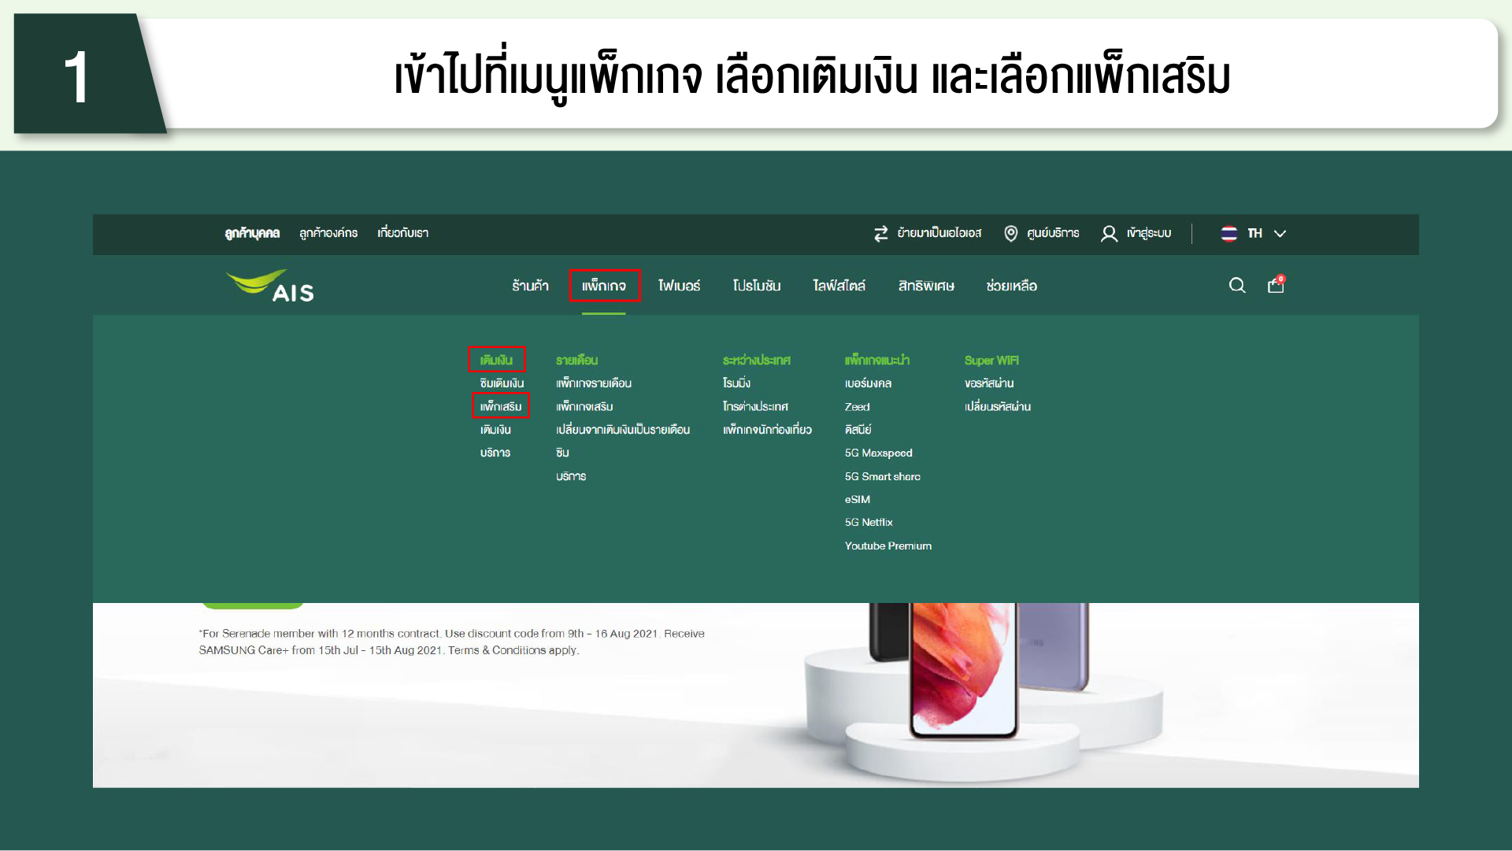Open 5G Maxspeed link

pos(879,453)
